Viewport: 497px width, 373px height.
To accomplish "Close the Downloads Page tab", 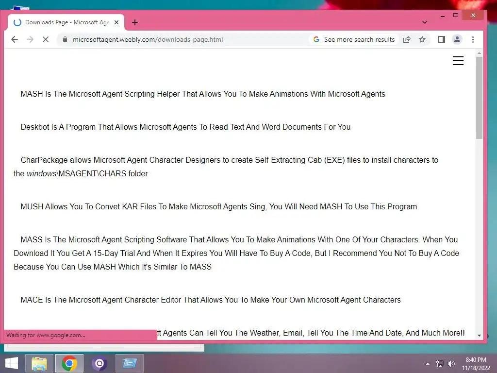I will pos(116,22).
